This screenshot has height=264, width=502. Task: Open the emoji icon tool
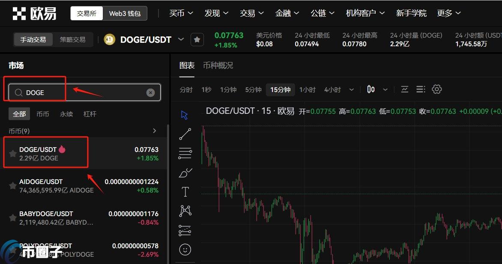(x=185, y=249)
